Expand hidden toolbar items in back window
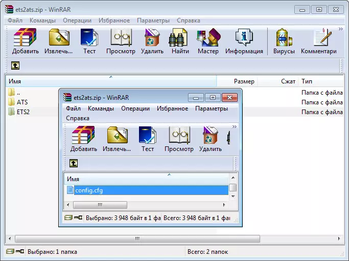The width and height of the screenshot is (349, 261). tap(340, 29)
